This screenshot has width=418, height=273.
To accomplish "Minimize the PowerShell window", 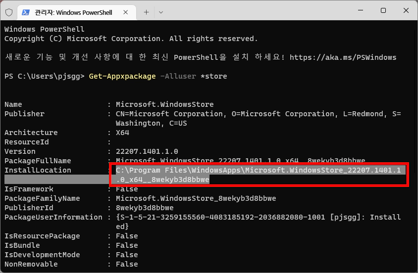I will (361, 10).
